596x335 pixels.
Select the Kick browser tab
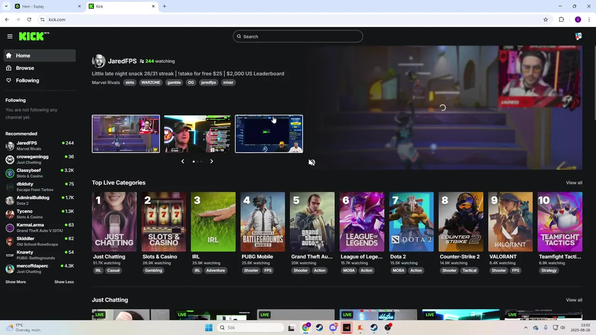122,6
